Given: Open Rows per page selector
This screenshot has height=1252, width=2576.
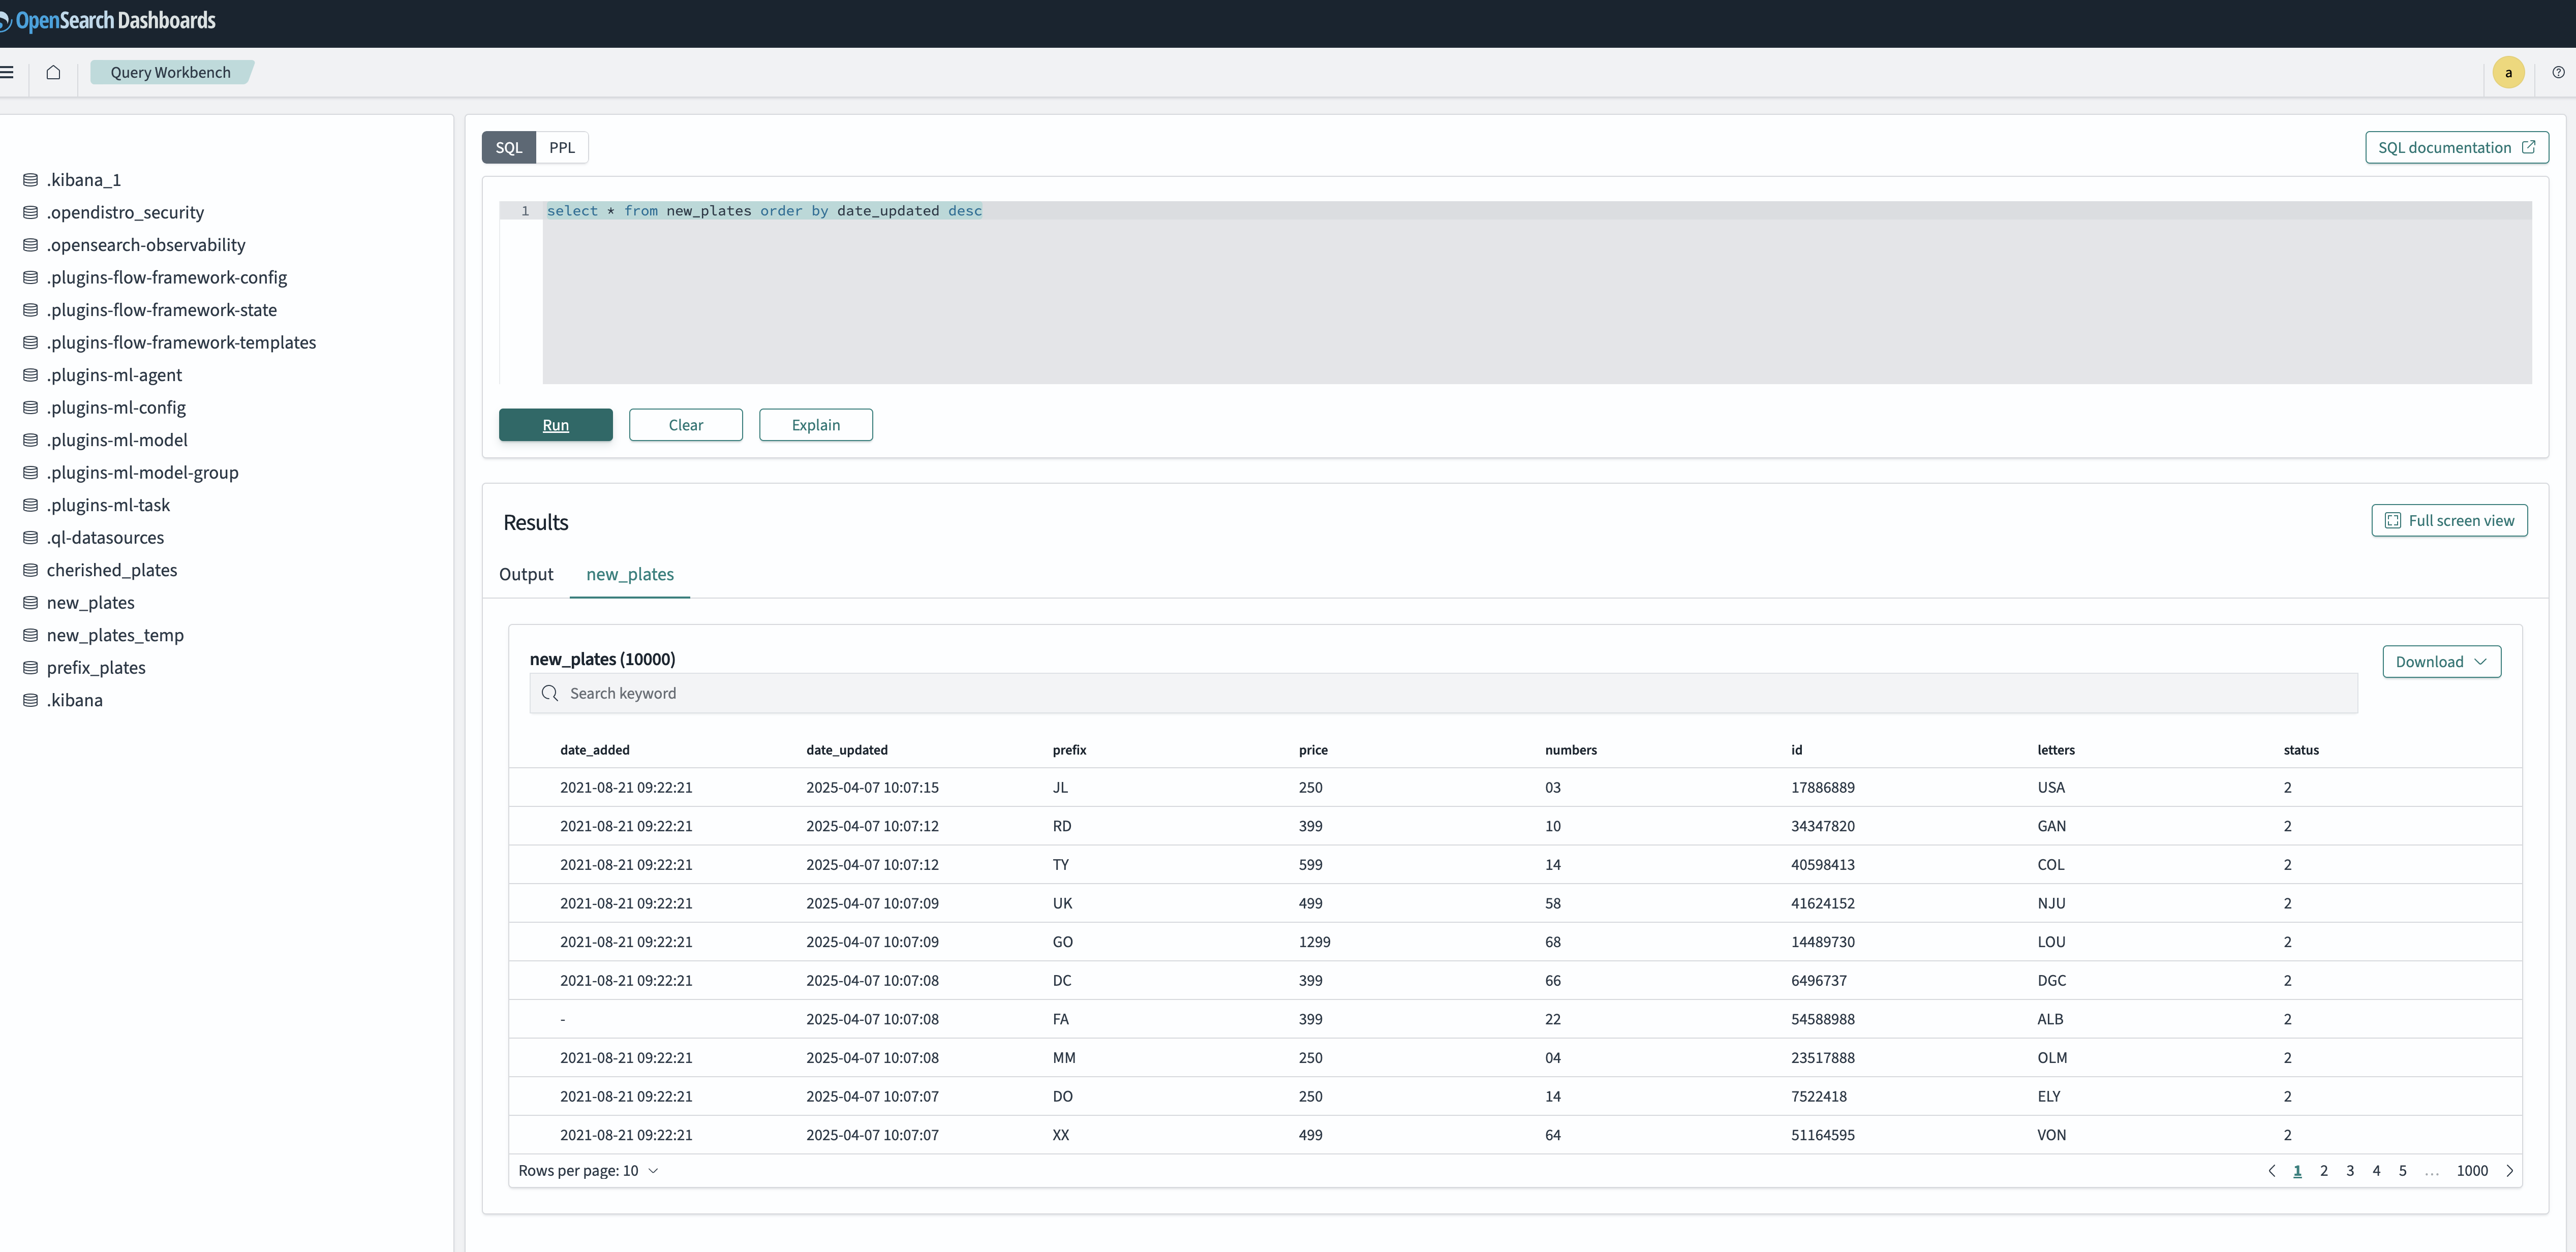Looking at the screenshot, I should (x=588, y=1171).
